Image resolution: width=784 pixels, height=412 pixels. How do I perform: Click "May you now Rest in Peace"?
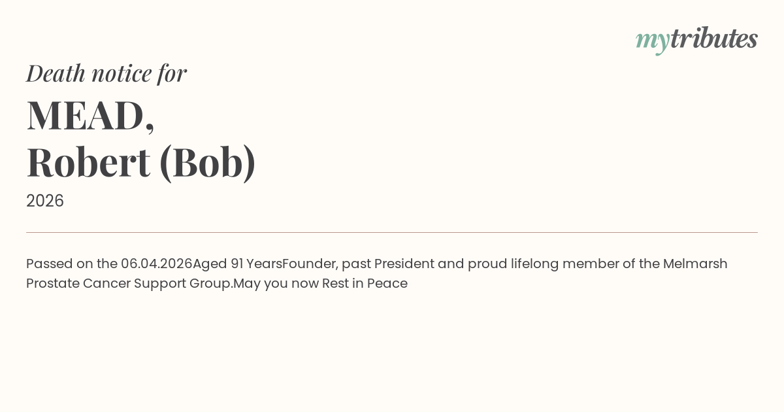(x=321, y=284)
